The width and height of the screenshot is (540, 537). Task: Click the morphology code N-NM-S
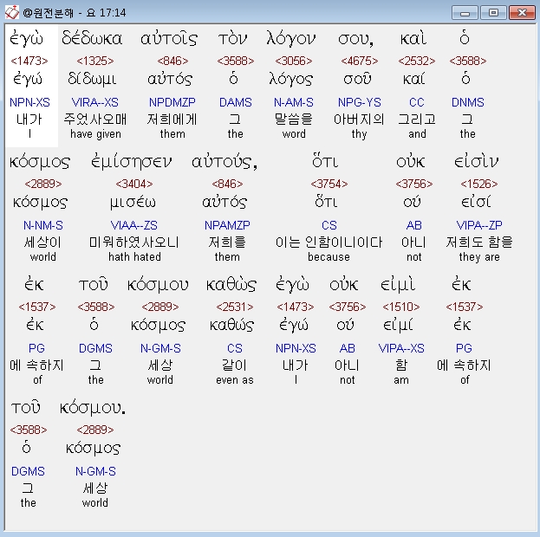tap(43, 225)
